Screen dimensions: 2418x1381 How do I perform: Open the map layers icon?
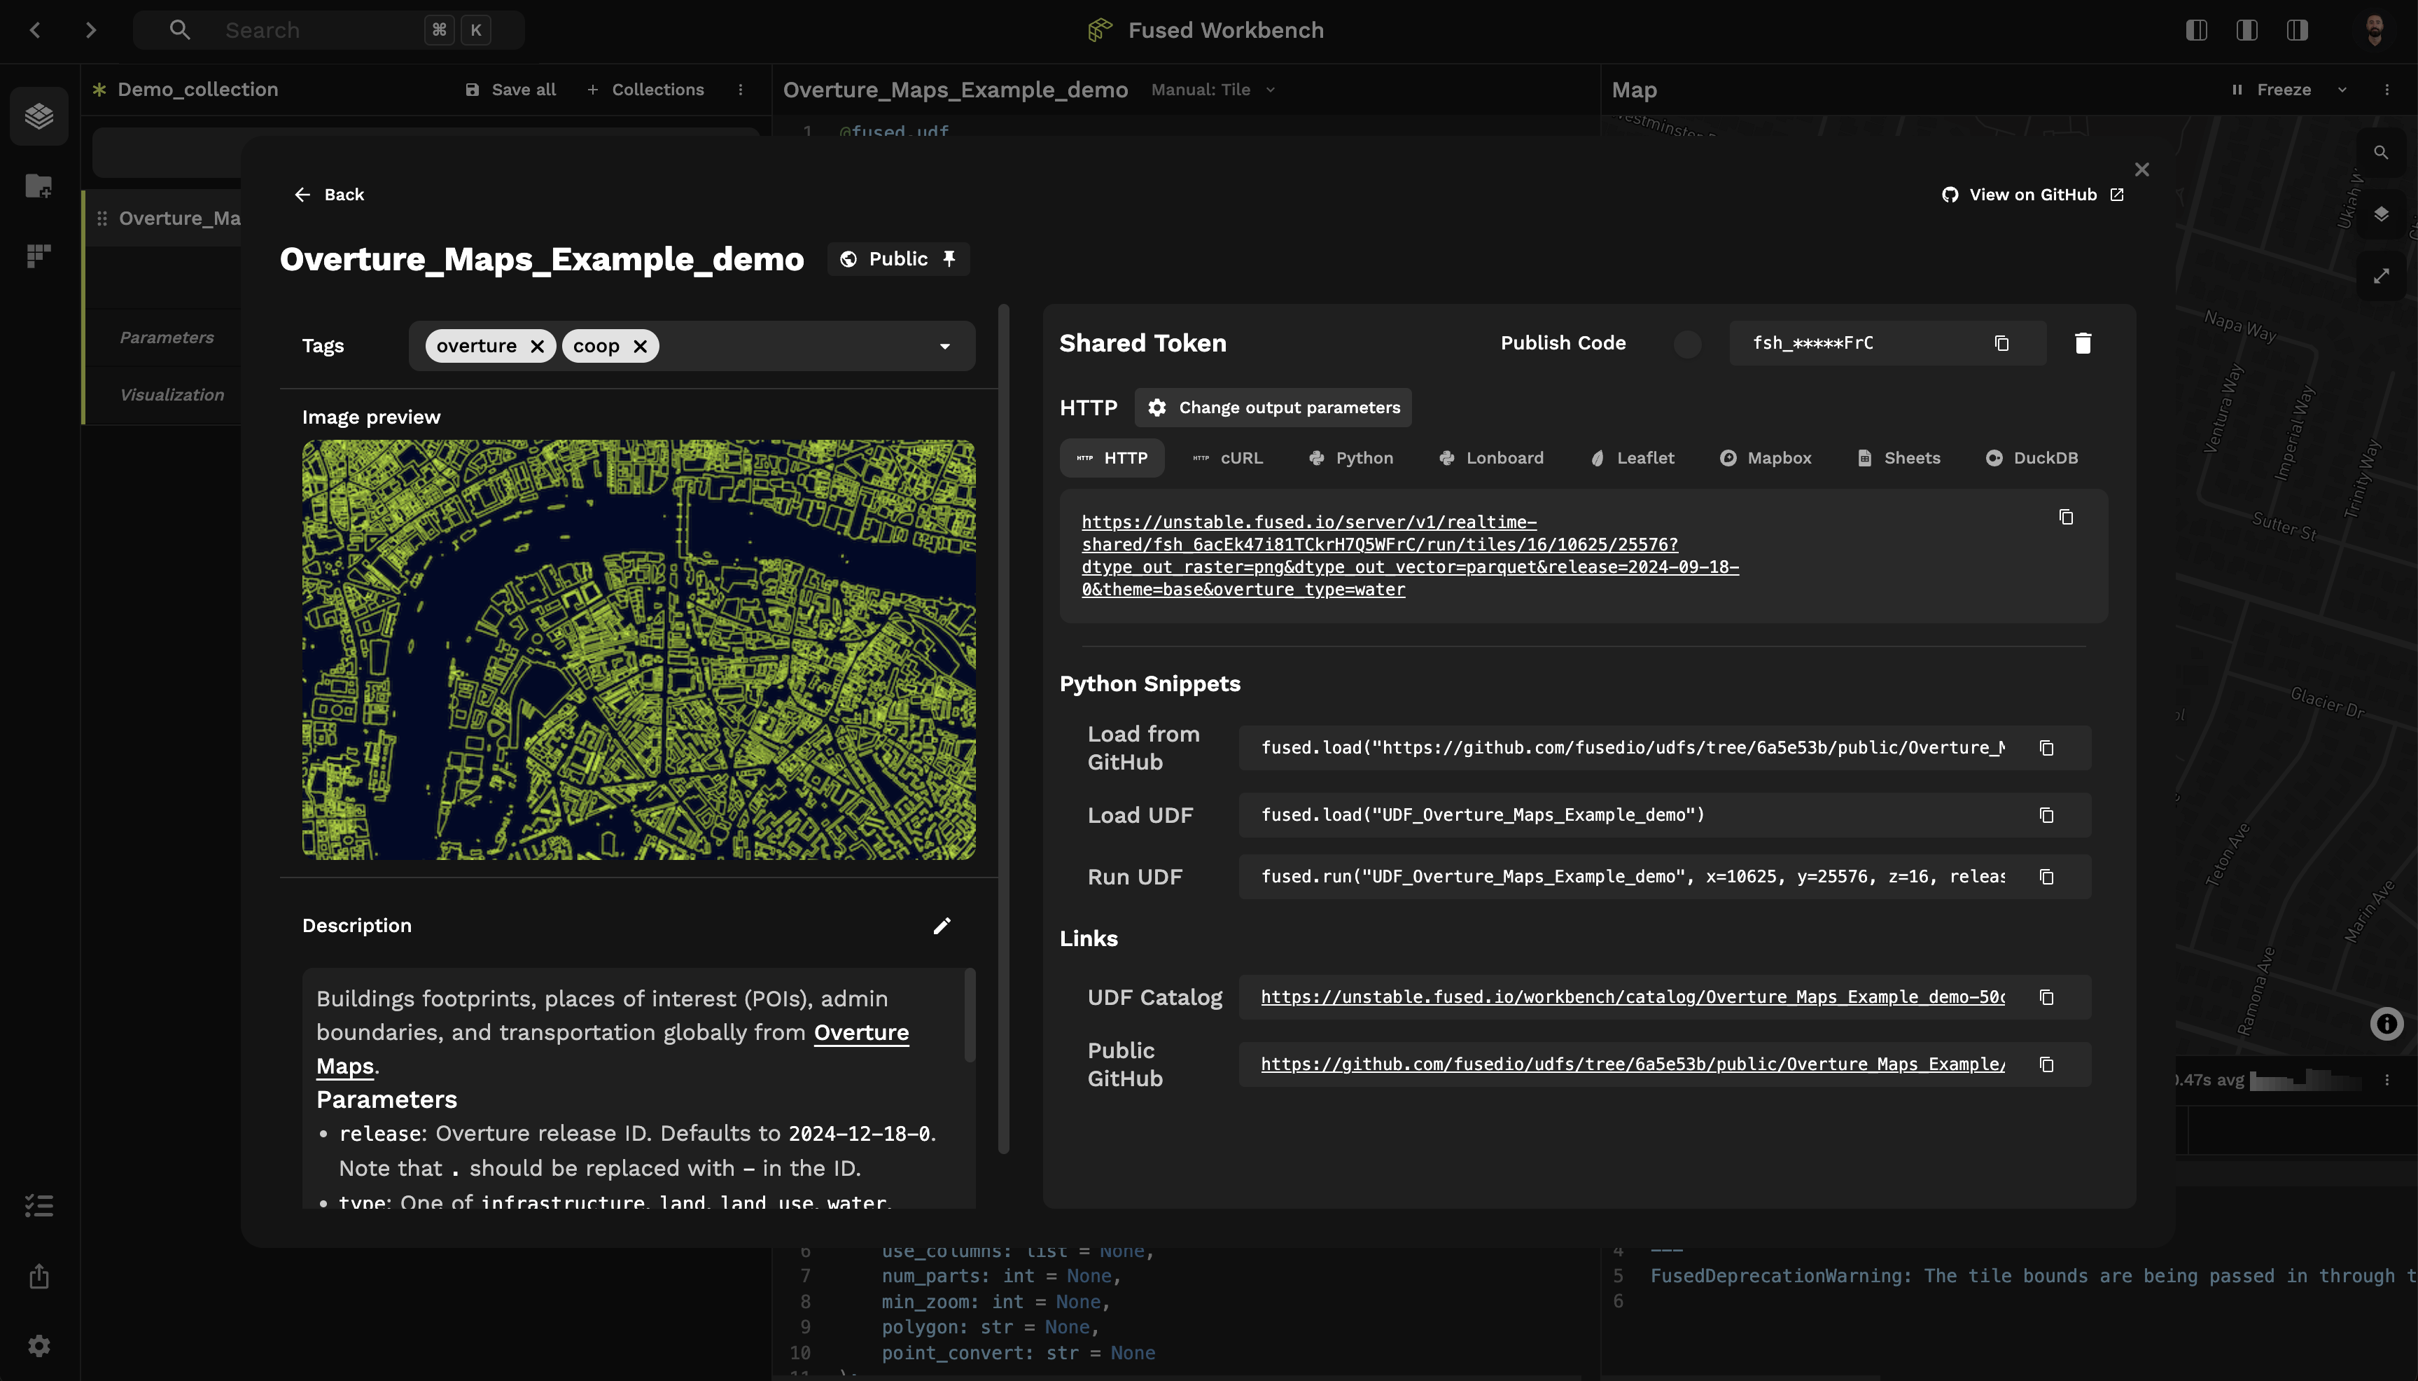2381,214
